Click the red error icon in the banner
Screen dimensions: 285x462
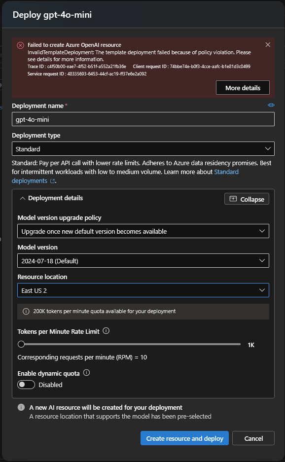tap(20, 45)
